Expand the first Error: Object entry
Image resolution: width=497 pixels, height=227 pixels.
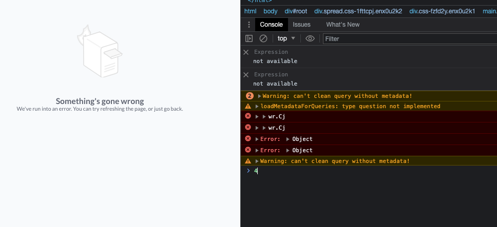tap(257, 139)
